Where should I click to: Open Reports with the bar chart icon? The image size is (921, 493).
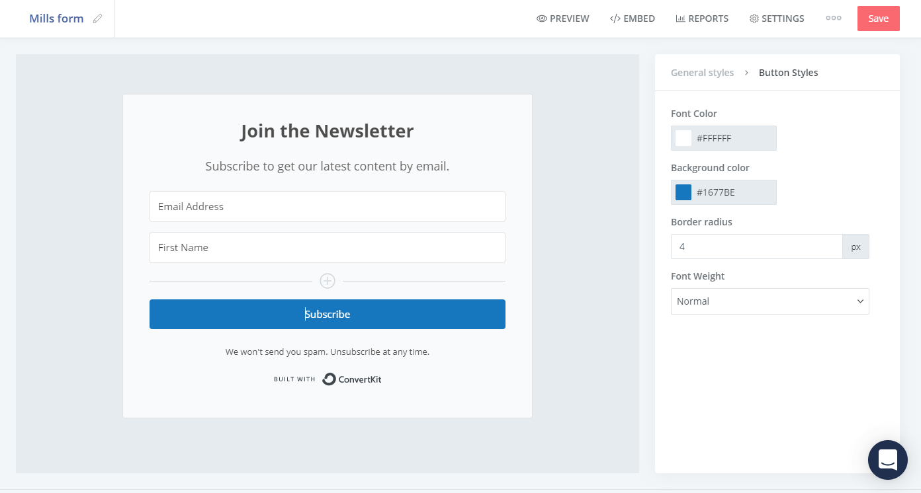tap(702, 19)
